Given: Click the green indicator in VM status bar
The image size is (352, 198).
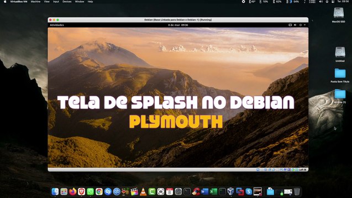Looking at the screenshot, I should point(293,170).
